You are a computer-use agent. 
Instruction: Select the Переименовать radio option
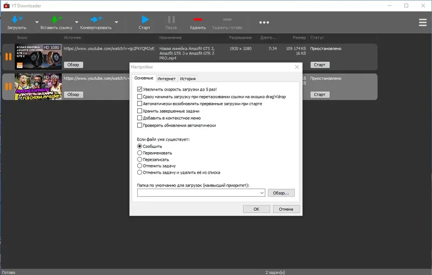click(x=139, y=153)
